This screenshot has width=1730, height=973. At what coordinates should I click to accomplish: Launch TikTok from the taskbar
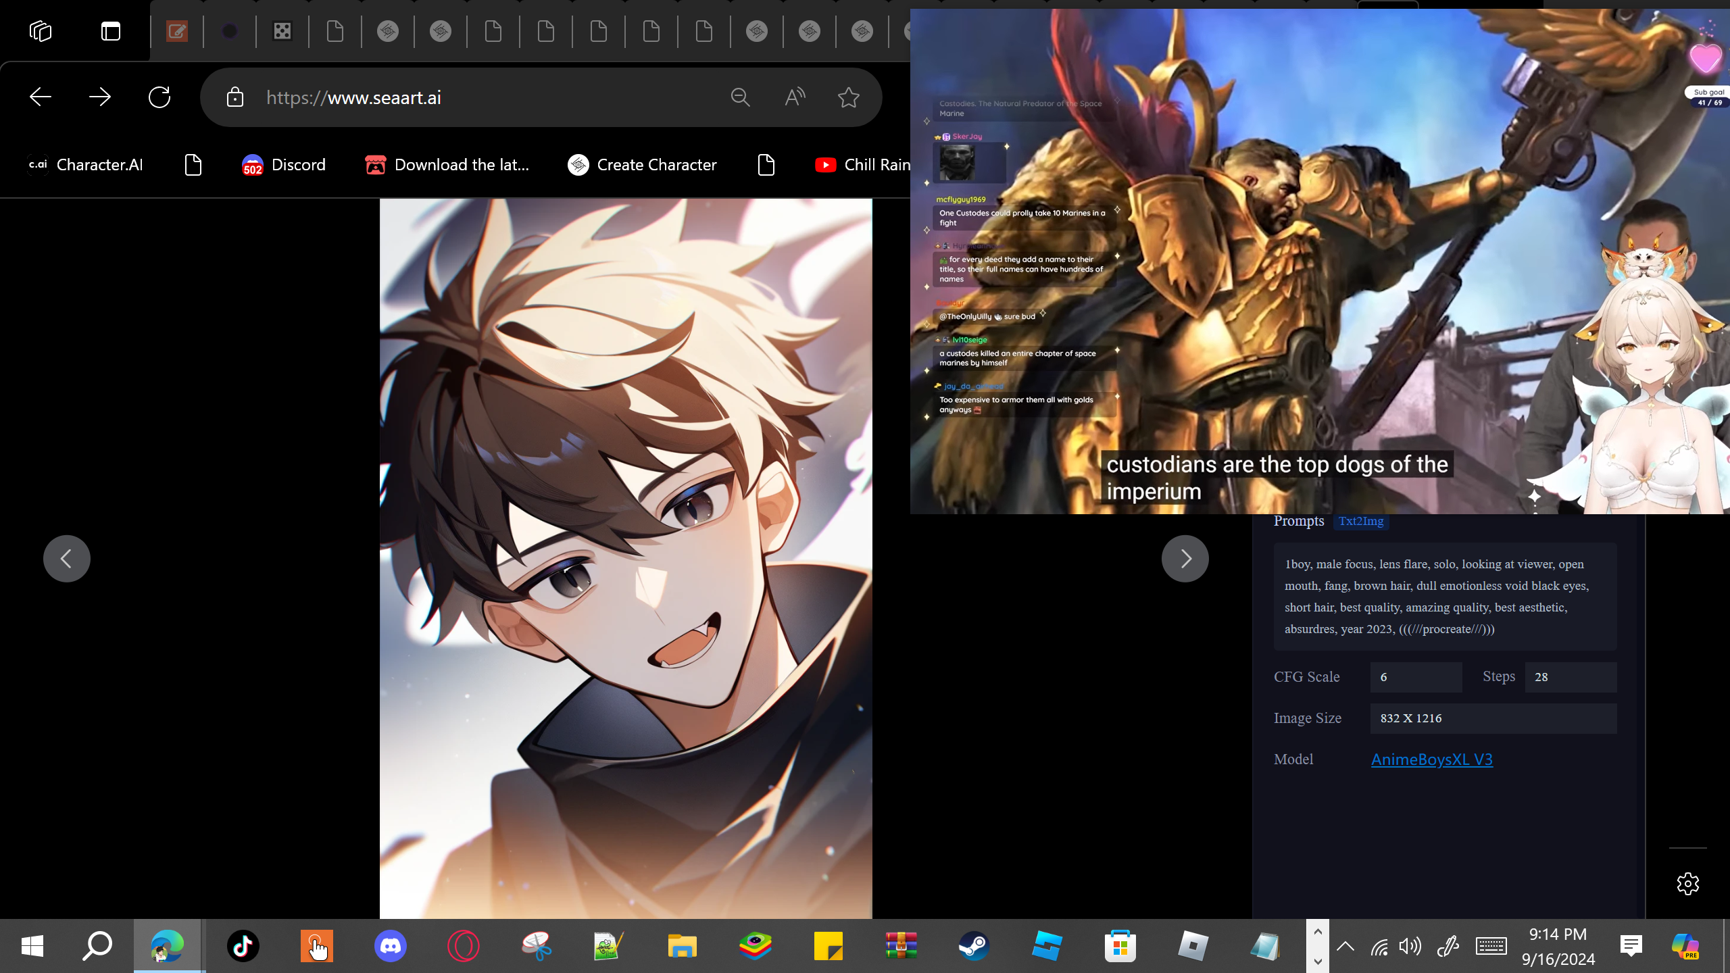[x=243, y=946]
